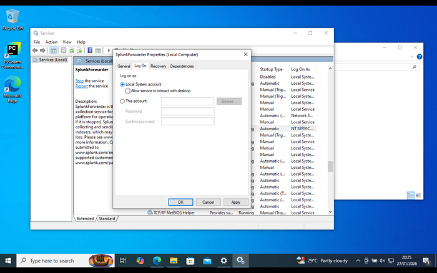
Task: Click the Cancel button
Action: [x=208, y=202]
